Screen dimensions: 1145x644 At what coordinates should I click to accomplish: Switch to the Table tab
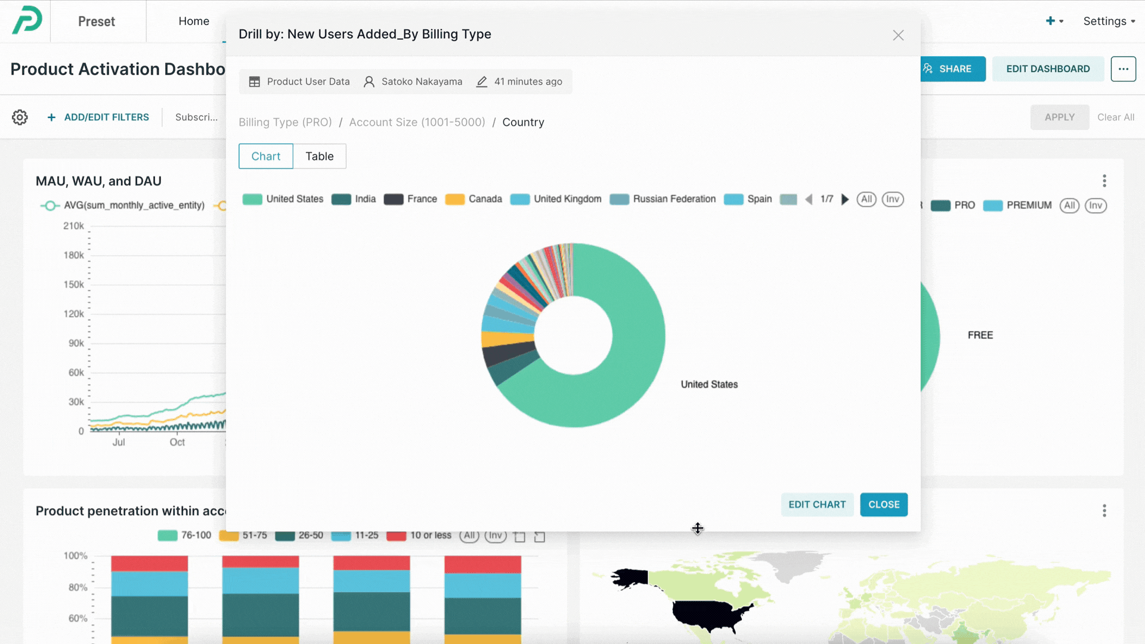point(319,156)
